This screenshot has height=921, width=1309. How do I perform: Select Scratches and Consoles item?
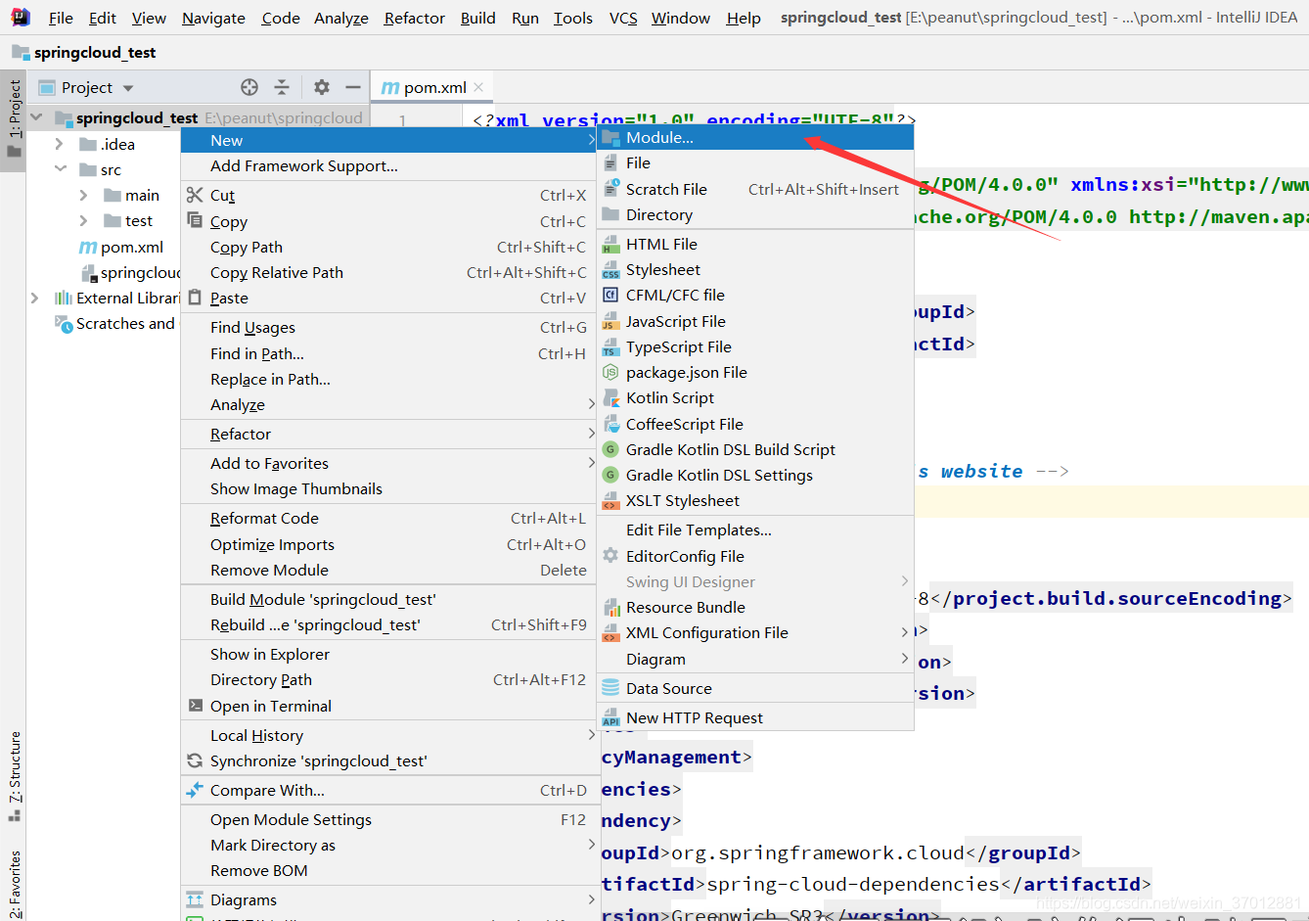click(x=117, y=324)
